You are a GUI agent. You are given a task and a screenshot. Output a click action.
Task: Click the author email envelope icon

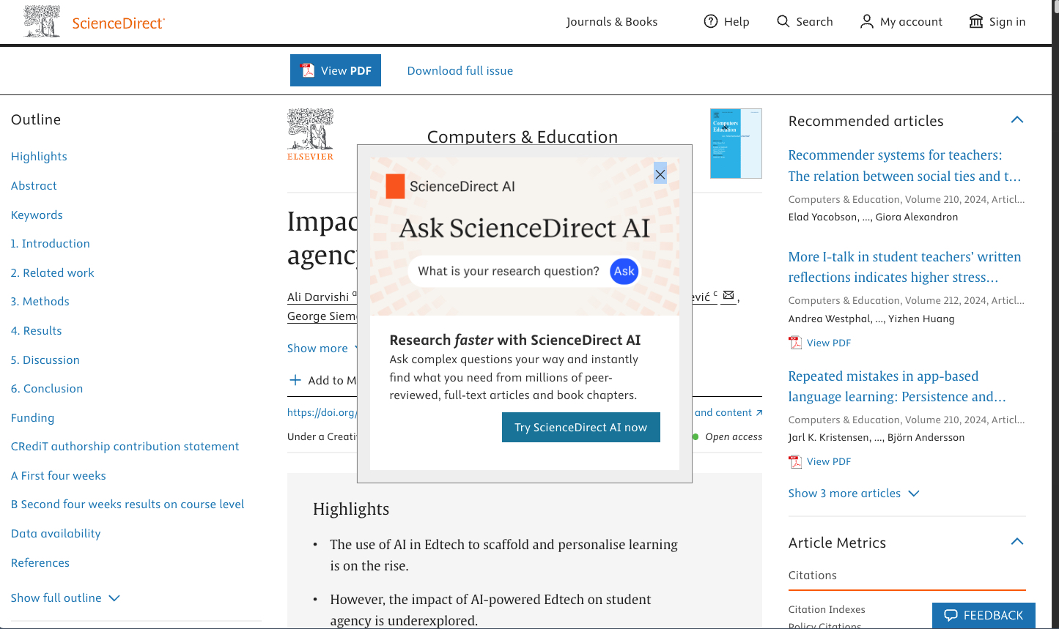pyautogui.click(x=728, y=296)
